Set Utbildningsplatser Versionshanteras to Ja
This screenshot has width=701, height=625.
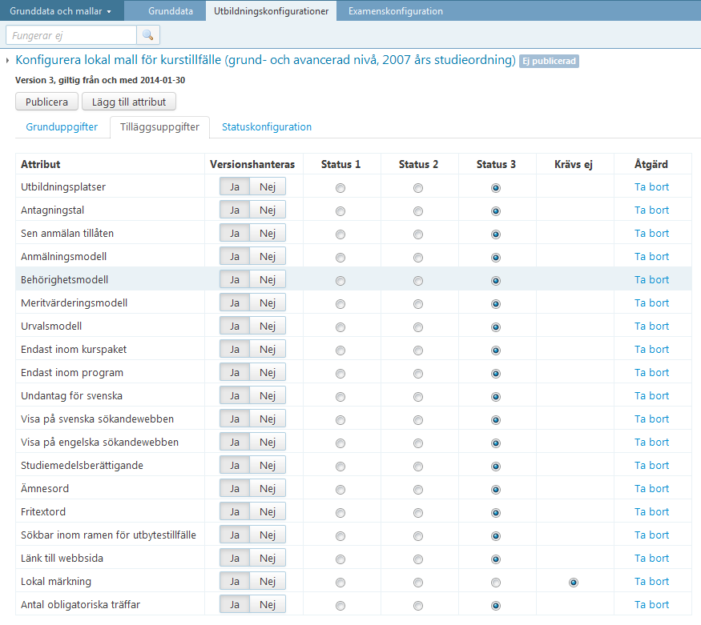tap(234, 186)
